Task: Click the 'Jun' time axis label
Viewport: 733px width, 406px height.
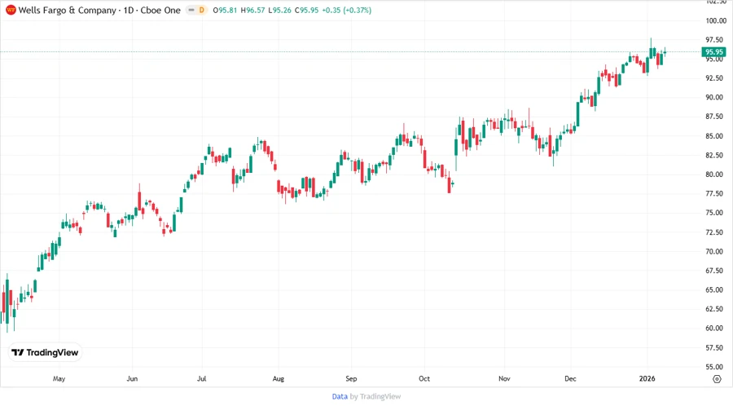Action: pos(132,378)
